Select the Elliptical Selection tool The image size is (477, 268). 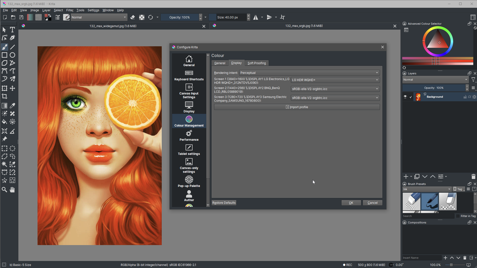pyautogui.click(x=12, y=148)
